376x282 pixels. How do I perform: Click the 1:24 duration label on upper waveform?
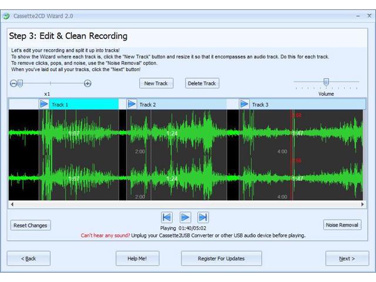click(x=172, y=133)
